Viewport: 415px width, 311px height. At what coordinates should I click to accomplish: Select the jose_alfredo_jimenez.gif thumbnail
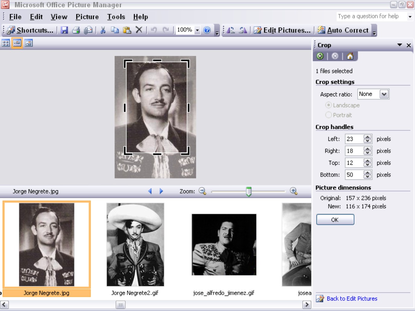224,245
